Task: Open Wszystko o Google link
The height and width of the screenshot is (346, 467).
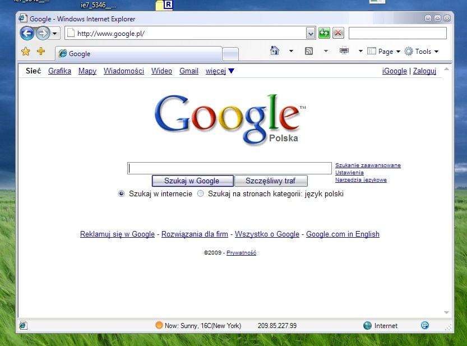Action: [x=267, y=234]
